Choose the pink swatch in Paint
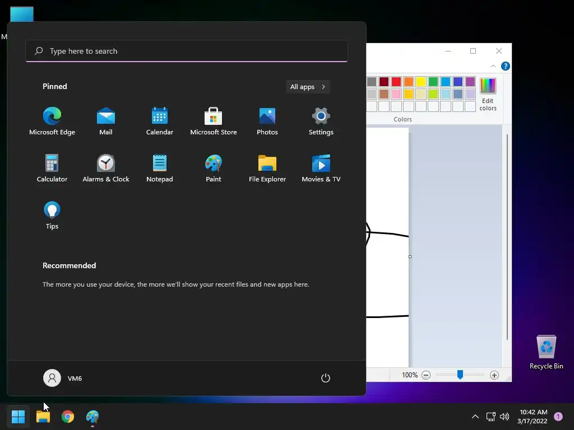 [x=396, y=94]
